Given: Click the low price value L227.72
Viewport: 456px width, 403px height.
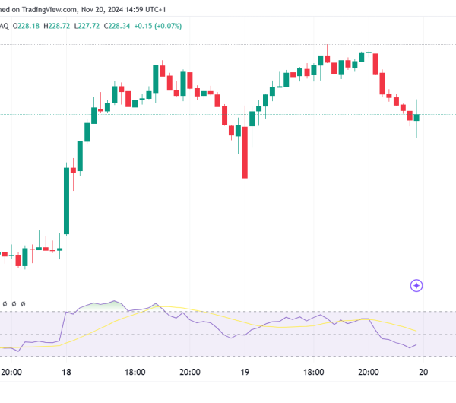Looking at the screenshot, I should 87,26.
